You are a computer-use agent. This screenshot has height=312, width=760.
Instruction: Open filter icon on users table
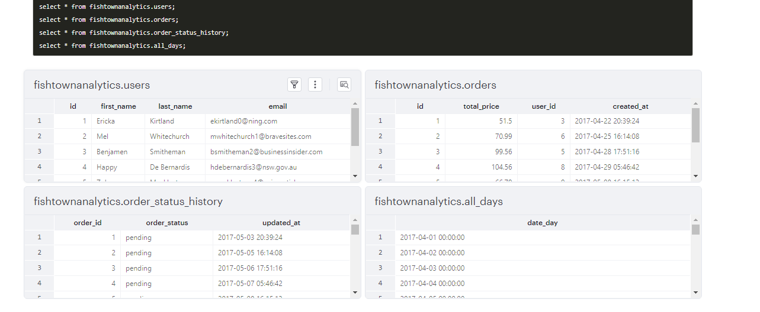pyautogui.click(x=294, y=84)
